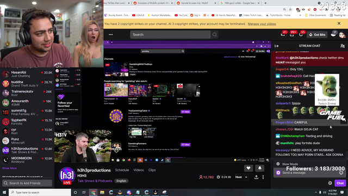The height and width of the screenshot is (196, 348).
Task: Click the Send a message field
Action: tap(309, 173)
